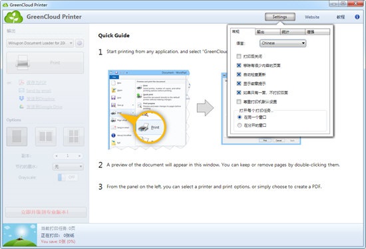366x249 pixels.
Task: Select the four pages per sheet layout
Action: tap(74, 137)
